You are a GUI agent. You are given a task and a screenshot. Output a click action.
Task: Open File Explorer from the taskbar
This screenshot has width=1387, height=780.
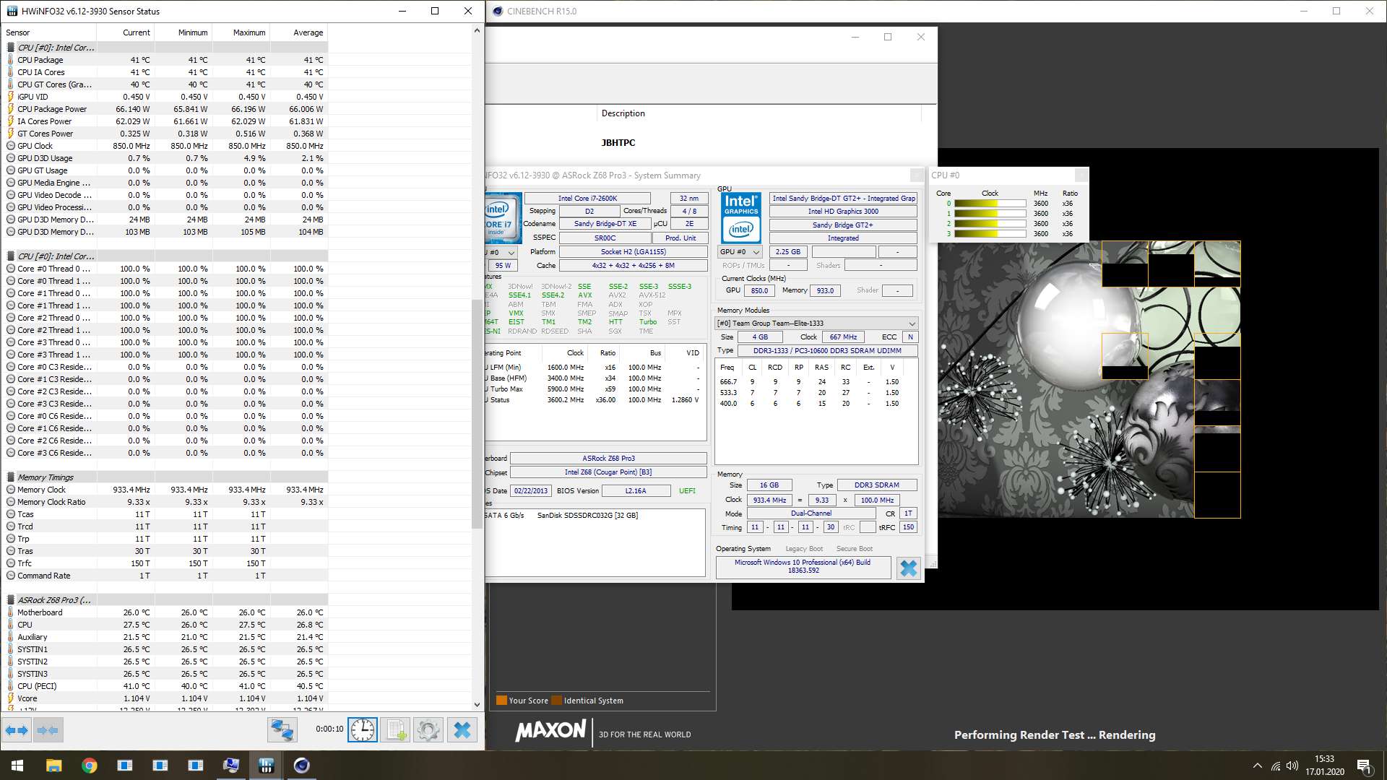pyautogui.click(x=53, y=766)
